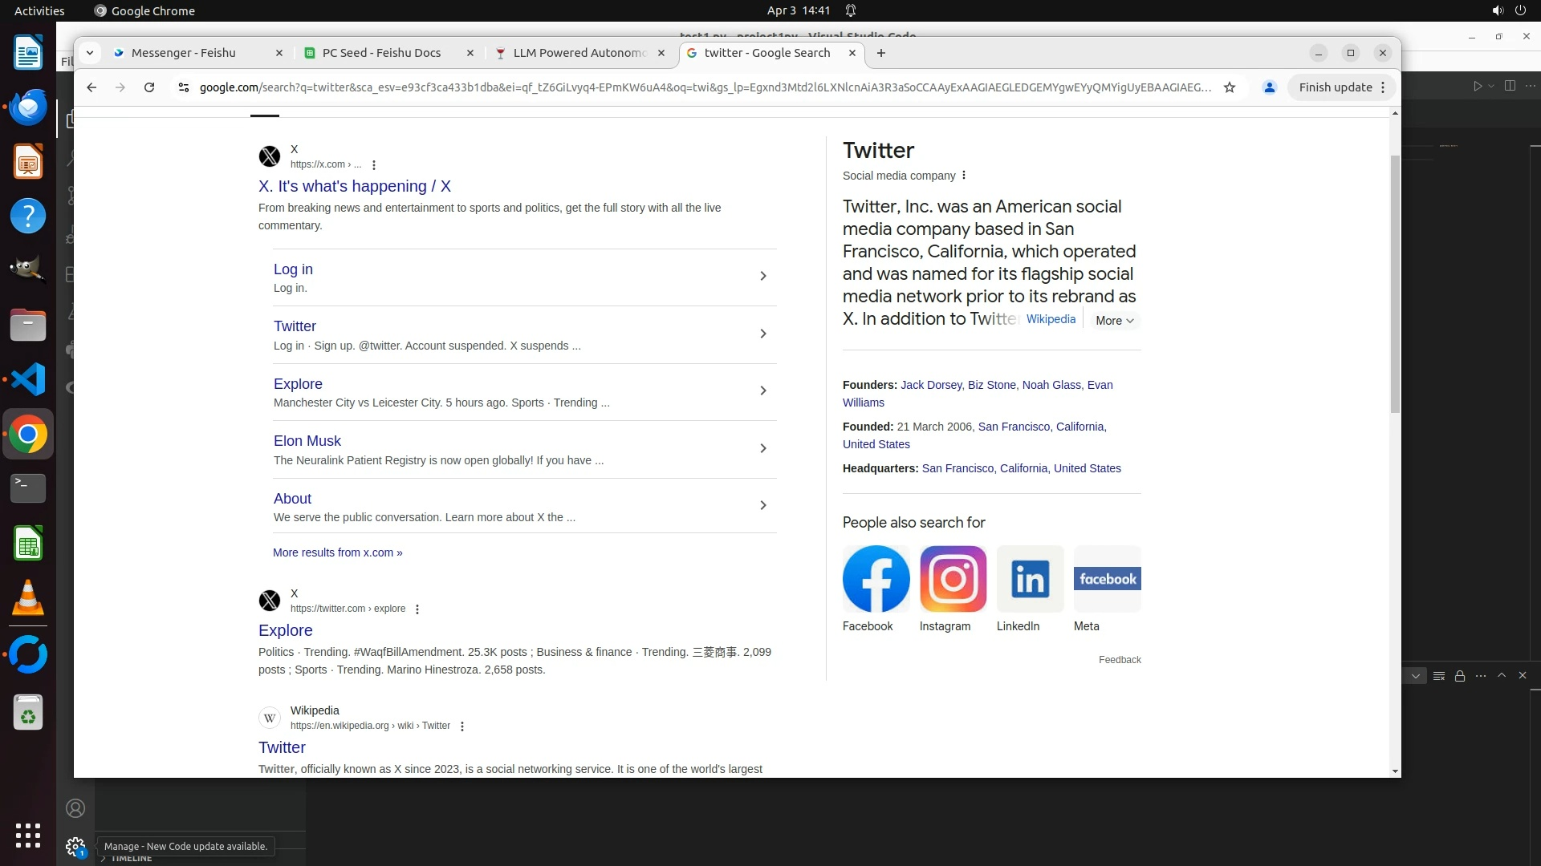
Task: Expand the More description in the Twitter panel
Action: pos(1114,321)
